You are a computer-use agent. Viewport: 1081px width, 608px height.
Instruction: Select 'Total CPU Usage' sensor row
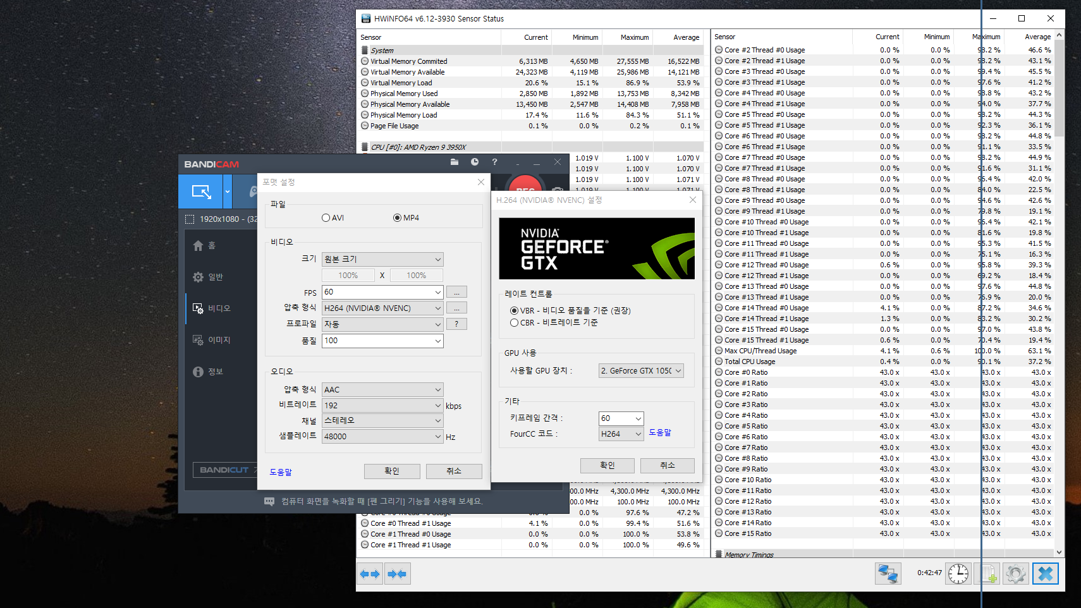[883, 362]
